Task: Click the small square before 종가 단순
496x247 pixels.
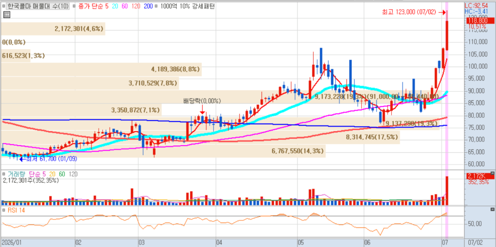Action: tap(74, 6)
